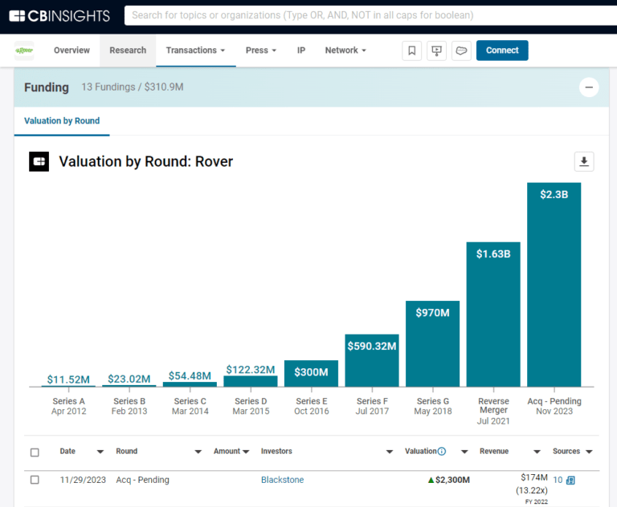
Task: Expand the Network dropdown menu
Action: tap(345, 51)
